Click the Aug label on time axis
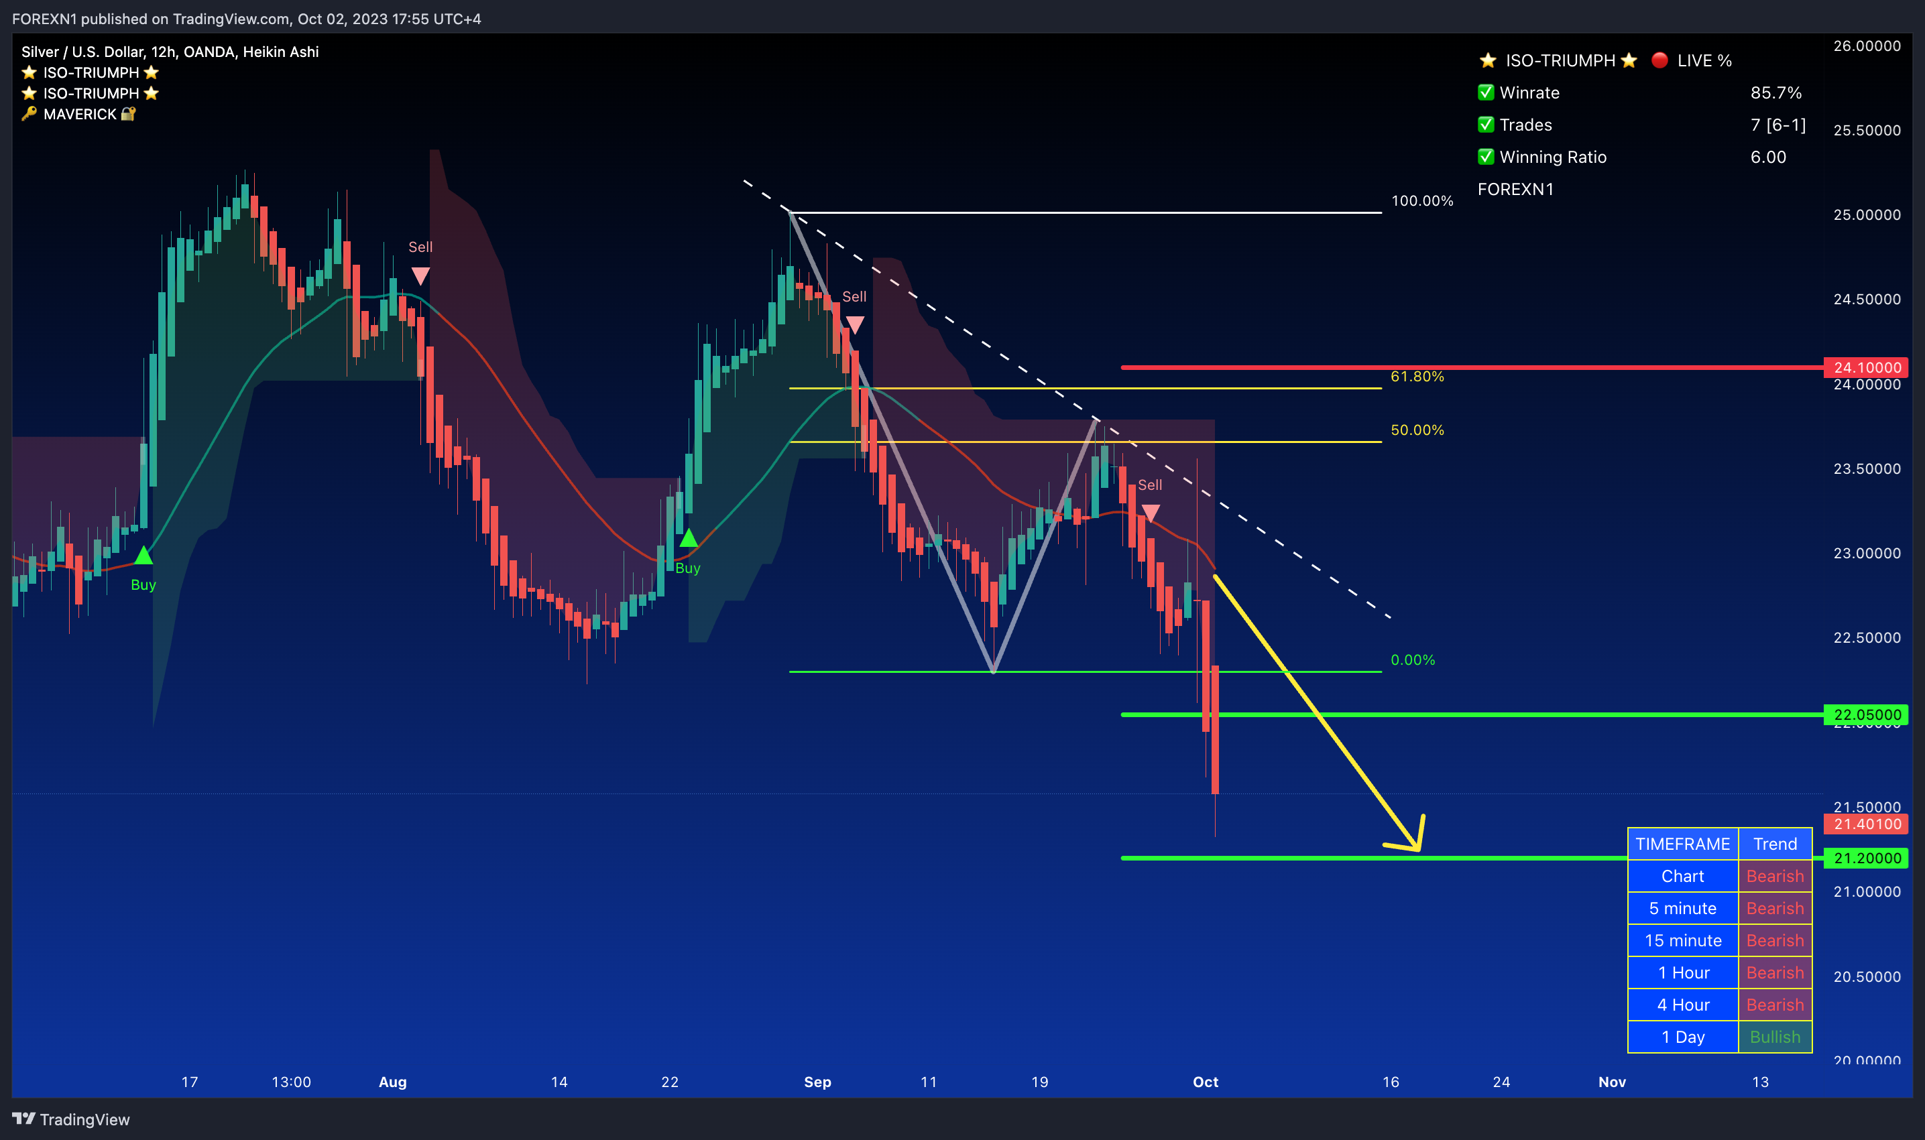The height and width of the screenshot is (1140, 1925). pyautogui.click(x=393, y=1082)
